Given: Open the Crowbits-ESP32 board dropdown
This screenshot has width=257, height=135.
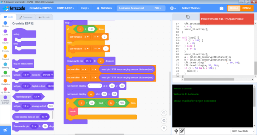Looking at the screenshot, I should click(41, 8).
